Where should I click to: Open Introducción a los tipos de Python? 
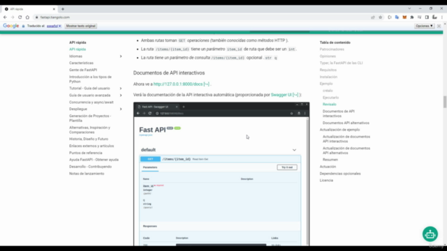pyautogui.click(x=90, y=79)
